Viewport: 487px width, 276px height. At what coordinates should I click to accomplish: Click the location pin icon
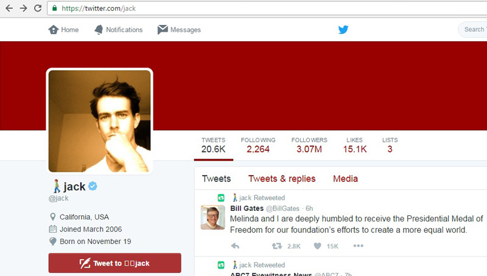pyautogui.click(x=53, y=217)
